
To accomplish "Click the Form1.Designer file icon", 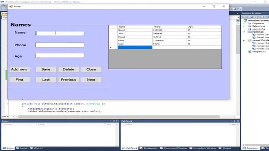I will pos(254,34).
